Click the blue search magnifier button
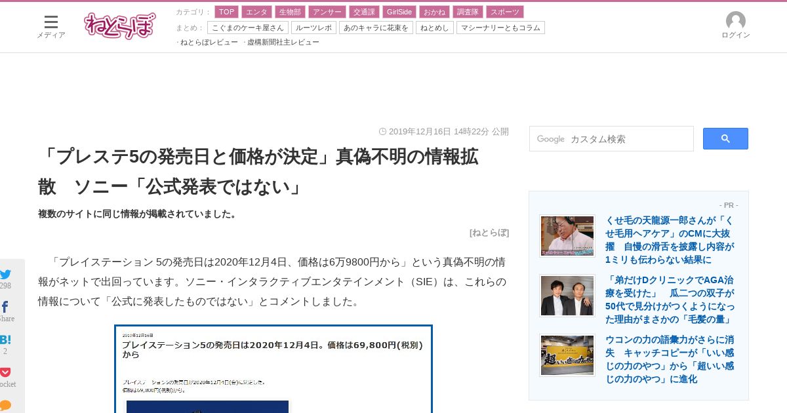Screen dimensions: 787x413 [x=725, y=138]
